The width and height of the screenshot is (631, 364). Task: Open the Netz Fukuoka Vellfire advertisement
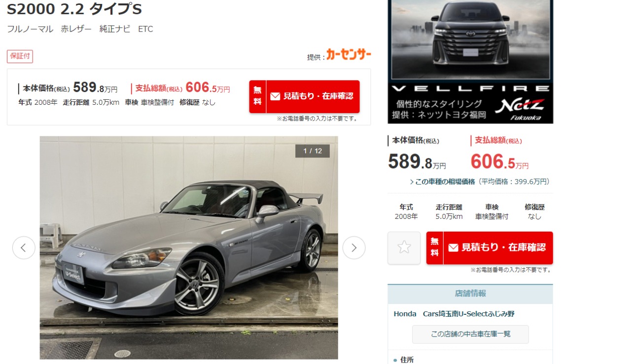point(470,61)
